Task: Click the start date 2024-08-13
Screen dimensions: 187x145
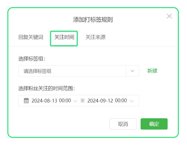Action: coord(44,101)
